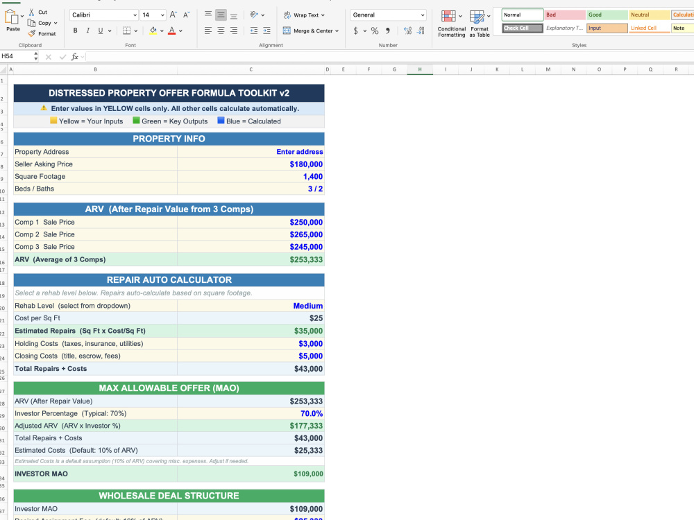Click the Paste clipboard icon
Screen dimensions: 694x520
pyautogui.click(x=11, y=18)
